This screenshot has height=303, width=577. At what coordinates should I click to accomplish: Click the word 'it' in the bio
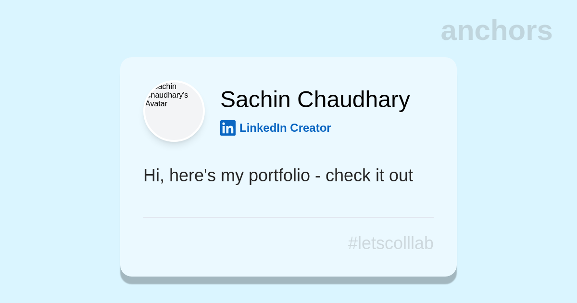380,176
